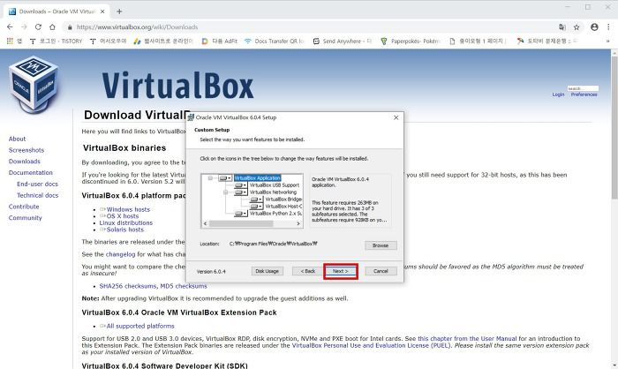Open Technical docs link
Image resolution: width=618 pixels, height=369 pixels.
(37, 195)
